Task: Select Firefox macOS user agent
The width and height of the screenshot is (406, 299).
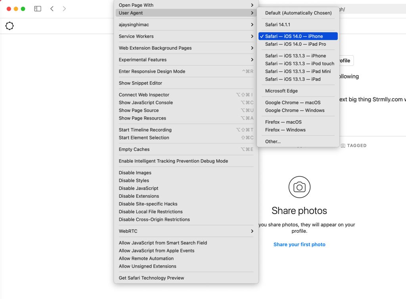Action: tap(298, 122)
